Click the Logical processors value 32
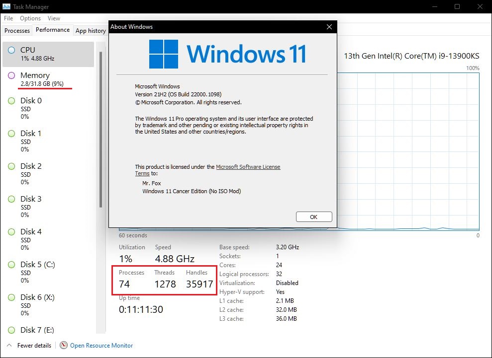Image resolution: width=492 pixels, height=358 pixels. tap(279, 274)
